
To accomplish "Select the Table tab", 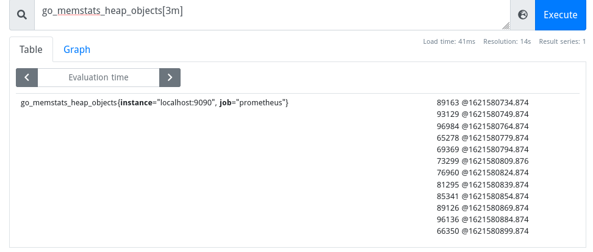I will tap(31, 49).
